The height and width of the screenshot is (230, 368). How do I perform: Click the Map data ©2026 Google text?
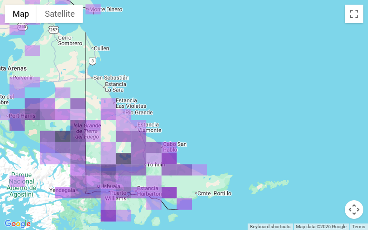point(321,227)
